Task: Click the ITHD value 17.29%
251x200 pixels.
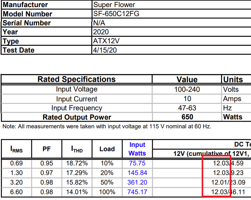Action: (x=77, y=173)
